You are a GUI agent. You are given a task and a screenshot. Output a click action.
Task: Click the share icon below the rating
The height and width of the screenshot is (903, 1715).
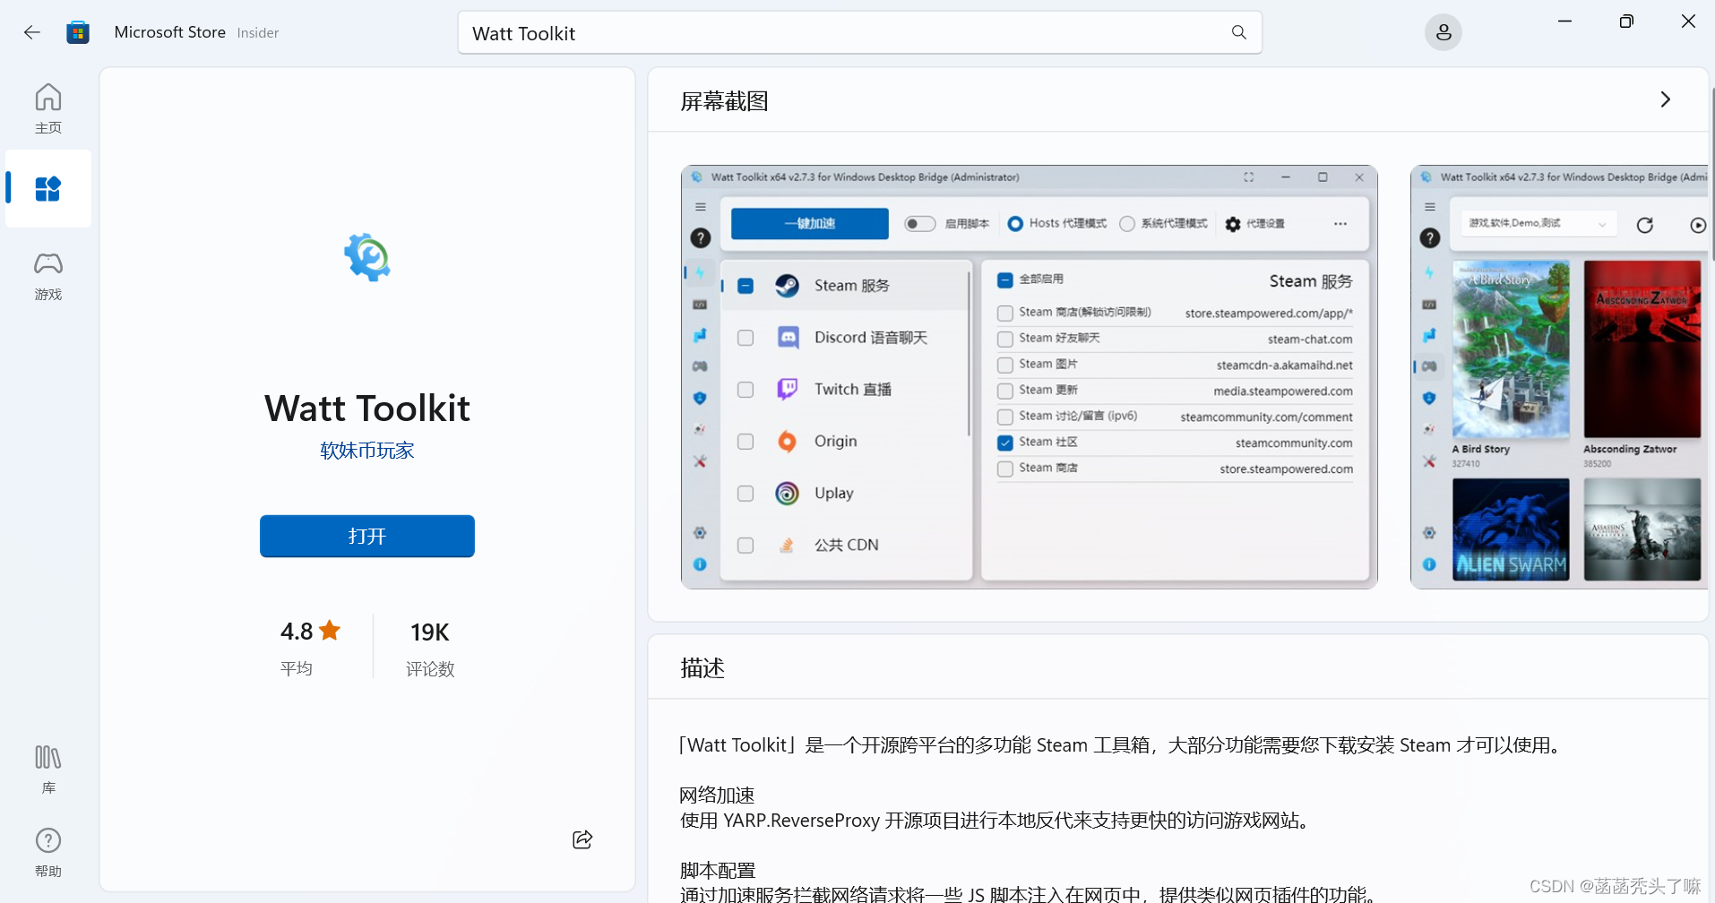[582, 839]
